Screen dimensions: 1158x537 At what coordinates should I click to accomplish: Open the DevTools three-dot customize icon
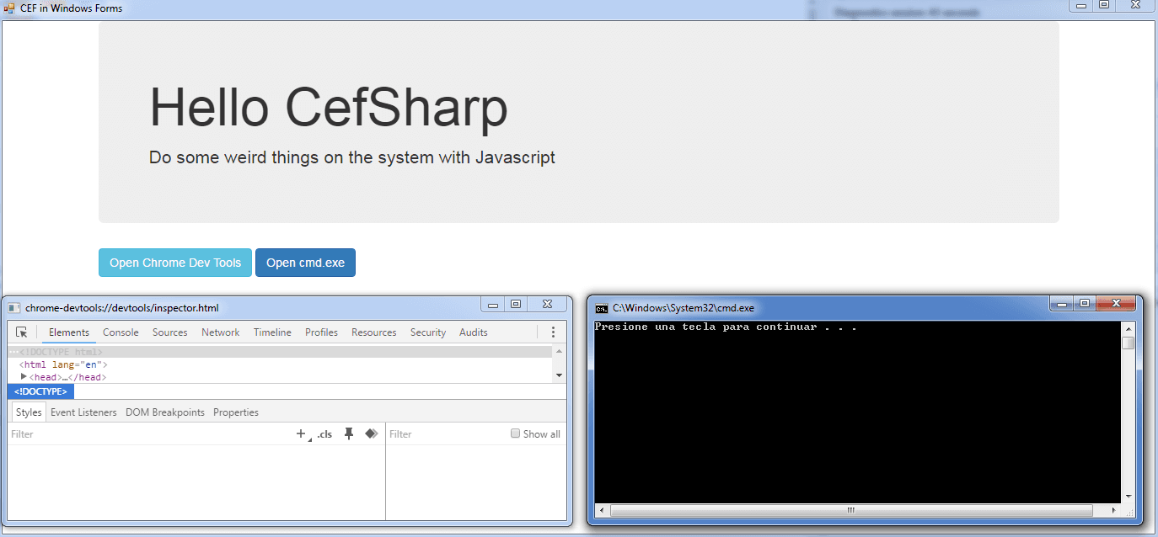(553, 332)
